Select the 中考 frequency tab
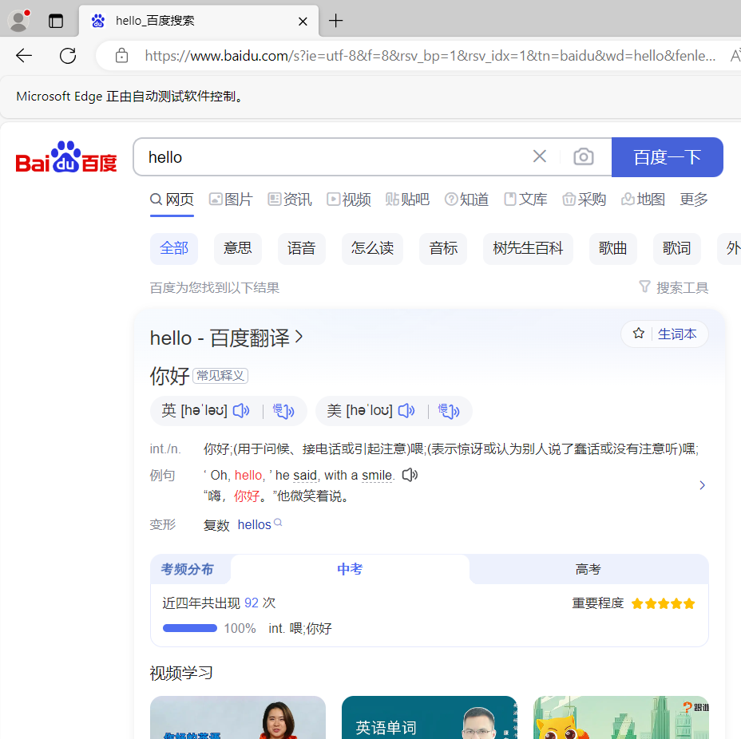The image size is (741, 739). point(350,569)
